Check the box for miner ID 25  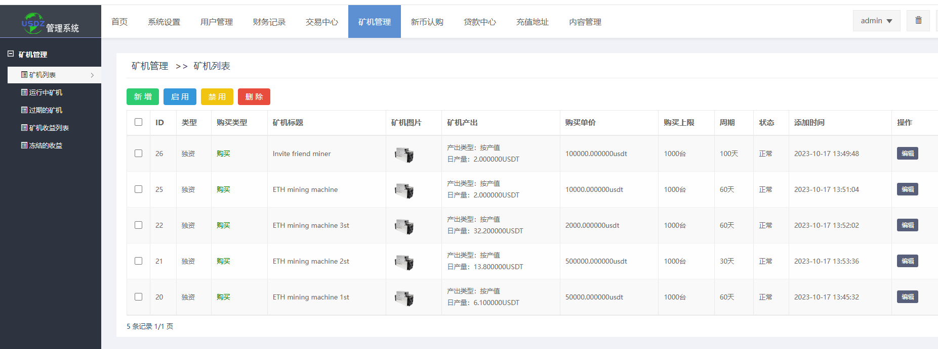coord(139,189)
